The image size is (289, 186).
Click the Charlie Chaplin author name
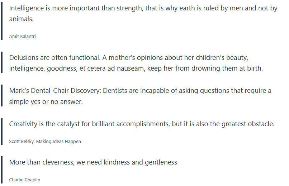point(25,180)
